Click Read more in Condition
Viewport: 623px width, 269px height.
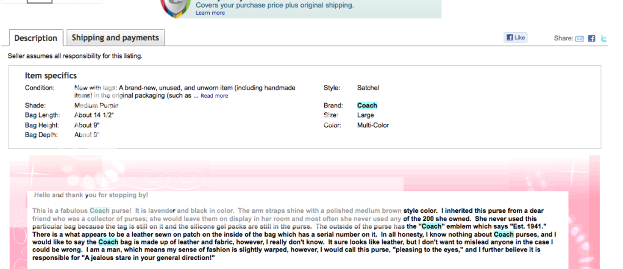[214, 96]
